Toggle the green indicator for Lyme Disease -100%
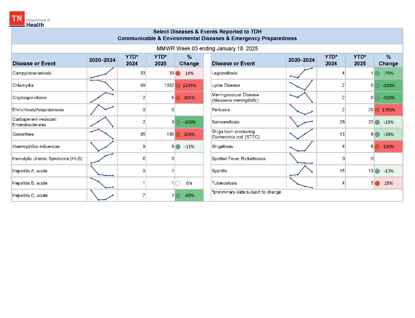This screenshot has width=415, height=318. click(377, 85)
